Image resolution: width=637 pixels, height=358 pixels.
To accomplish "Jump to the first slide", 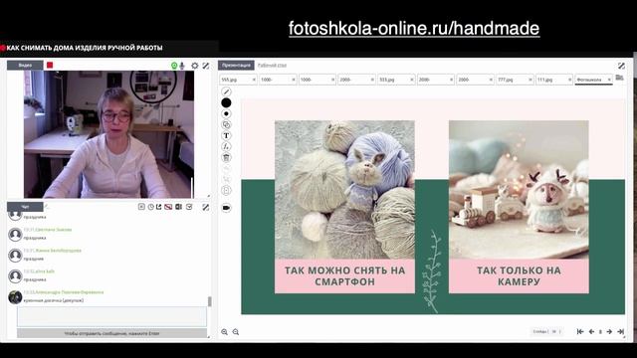I will point(580,331).
